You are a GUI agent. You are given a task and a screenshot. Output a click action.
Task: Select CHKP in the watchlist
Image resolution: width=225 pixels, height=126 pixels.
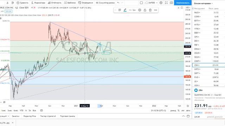(208, 61)
